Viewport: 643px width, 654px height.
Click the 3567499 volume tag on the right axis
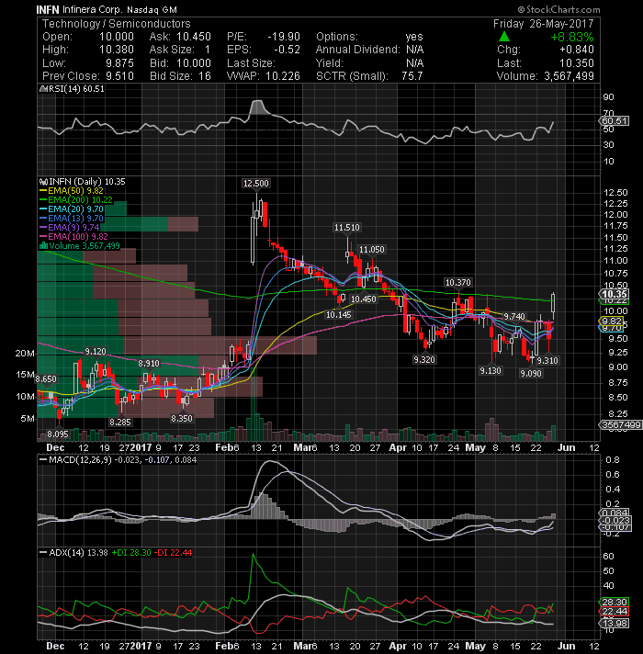click(620, 425)
